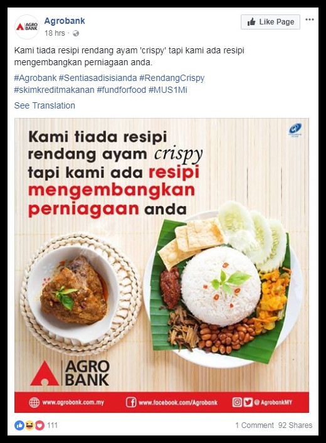
Task: Open the #skimkreditmakanan hashtag
Action: click(x=54, y=90)
